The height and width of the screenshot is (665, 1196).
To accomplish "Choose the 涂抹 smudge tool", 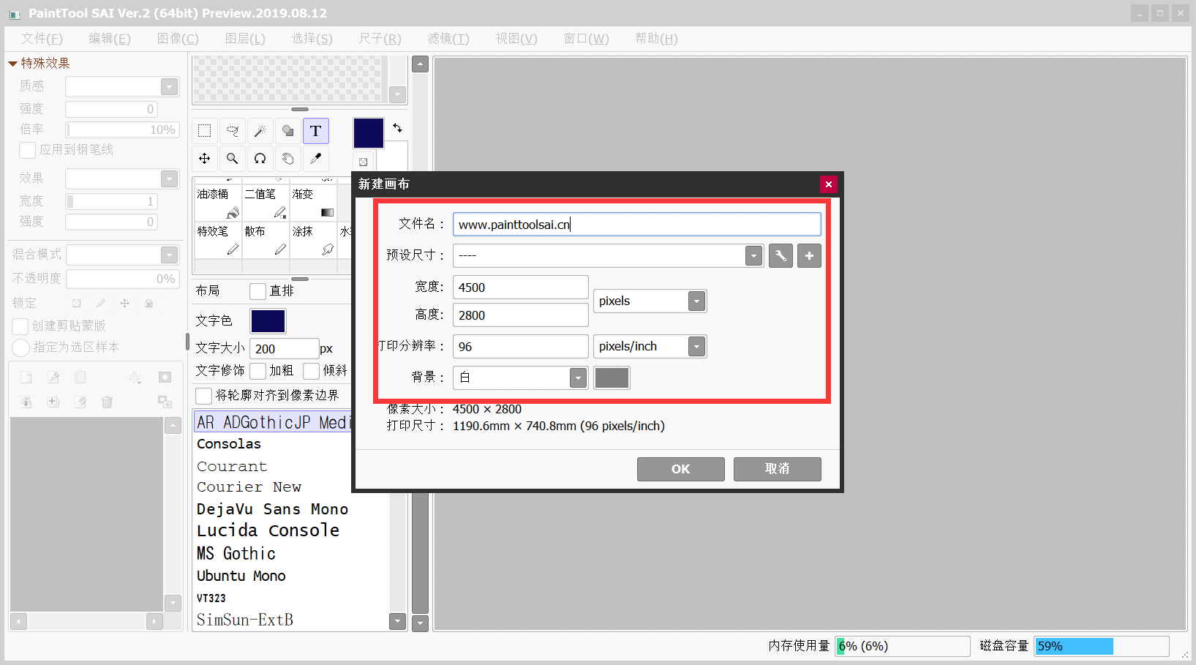I will tap(313, 240).
